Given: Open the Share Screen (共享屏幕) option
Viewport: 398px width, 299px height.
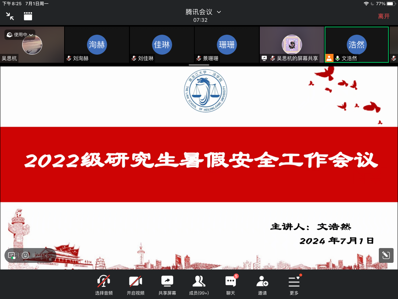Looking at the screenshot, I should (167, 285).
